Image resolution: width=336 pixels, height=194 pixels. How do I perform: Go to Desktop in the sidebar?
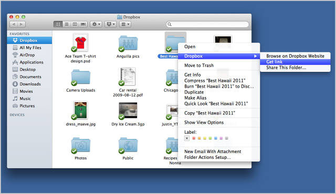(x=27, y=70)
